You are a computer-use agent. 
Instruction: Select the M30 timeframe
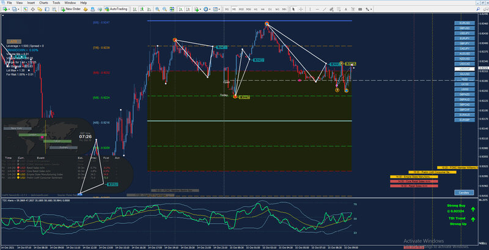click(x=248, y=9)
